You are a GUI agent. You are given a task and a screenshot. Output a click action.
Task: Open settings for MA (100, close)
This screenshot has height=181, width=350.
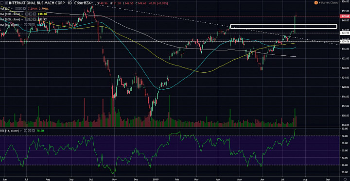click(x=31, y=14)
